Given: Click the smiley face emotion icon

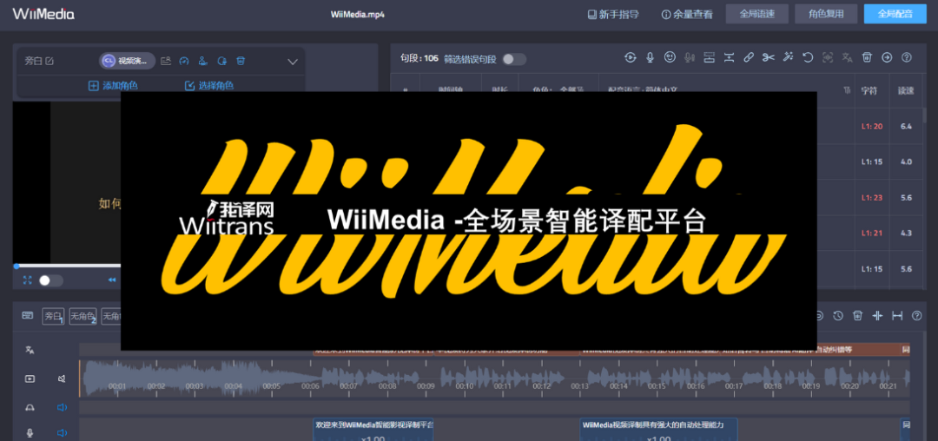Looking at the screenshot, I should click(x=670, y=58).
